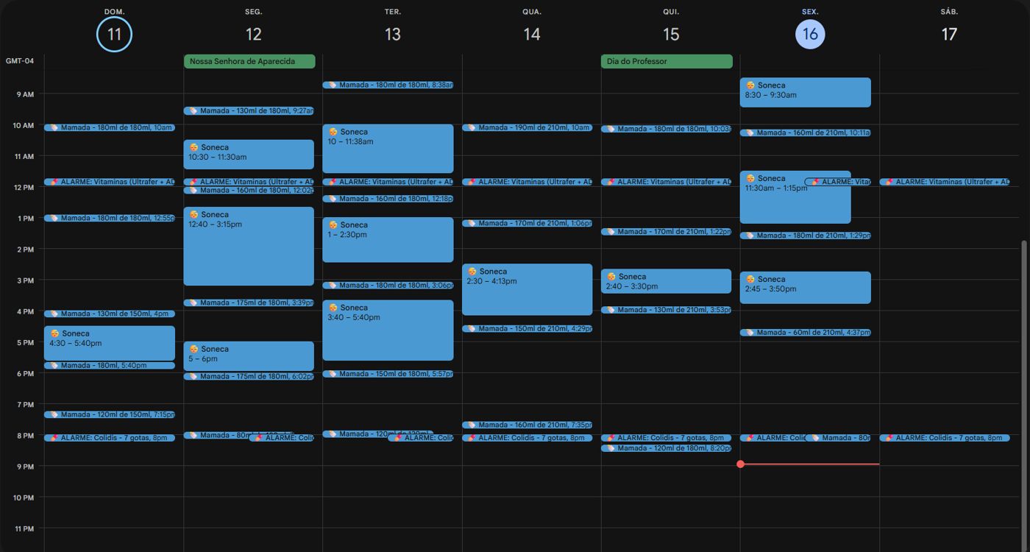This screenshot has width=1030, height=552.
Task: Open the Soneca 2:40 – 3:30pm event
Action: 667,281
